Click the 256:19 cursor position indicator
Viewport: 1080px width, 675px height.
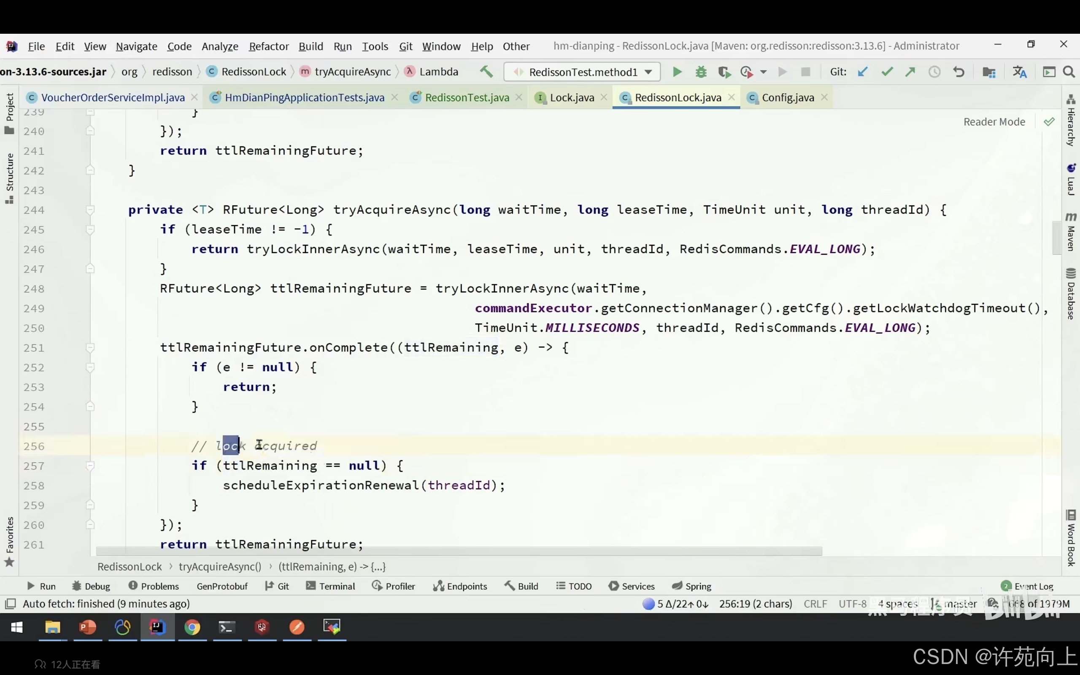(756, 604)
